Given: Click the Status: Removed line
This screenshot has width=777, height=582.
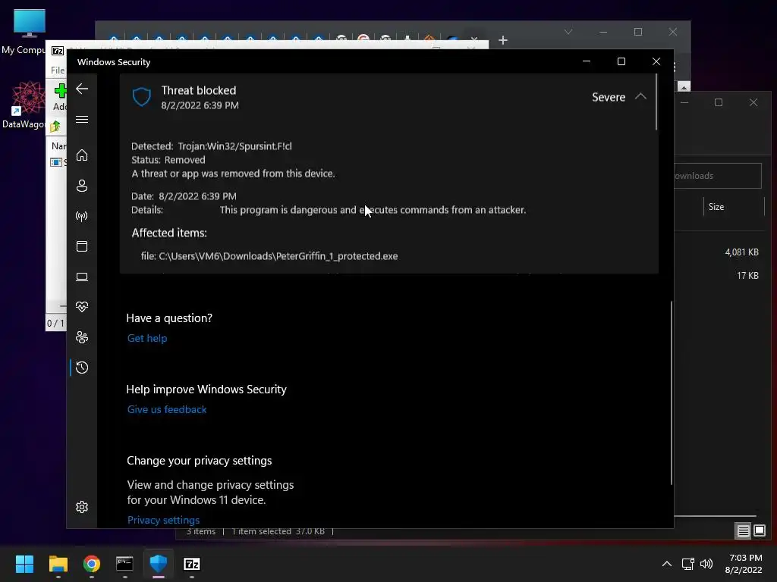Looking at the screenshot, I should (168, 160).
